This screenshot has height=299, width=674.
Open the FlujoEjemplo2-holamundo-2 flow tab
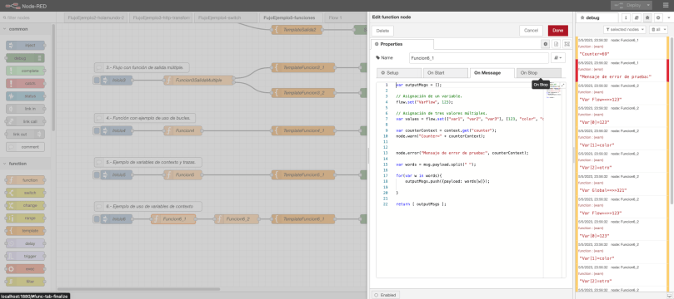95,18
